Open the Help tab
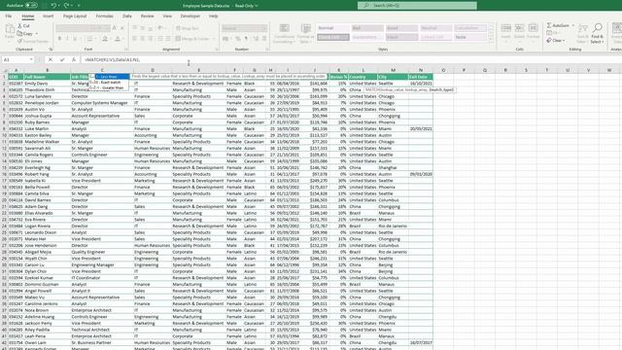This screenshot has width=622, height=350. pyautogui.click(x=214, y=17)
